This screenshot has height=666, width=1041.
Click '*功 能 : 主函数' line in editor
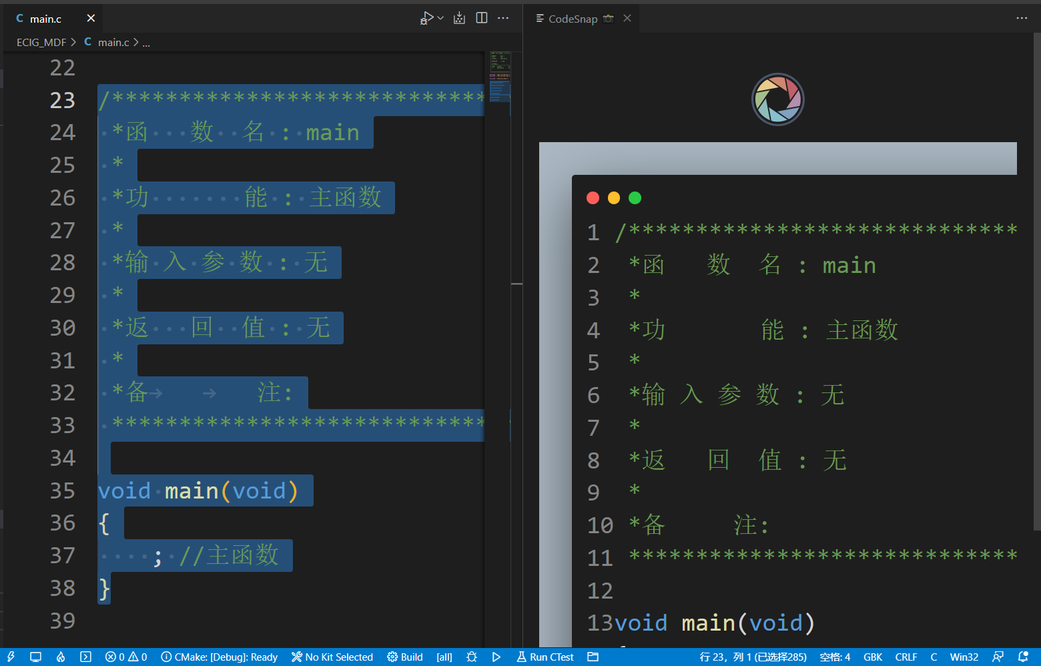[x=246, y=198]
